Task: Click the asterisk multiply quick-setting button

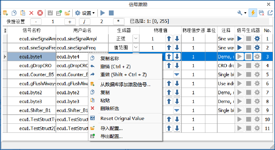Action: [118, 22]
